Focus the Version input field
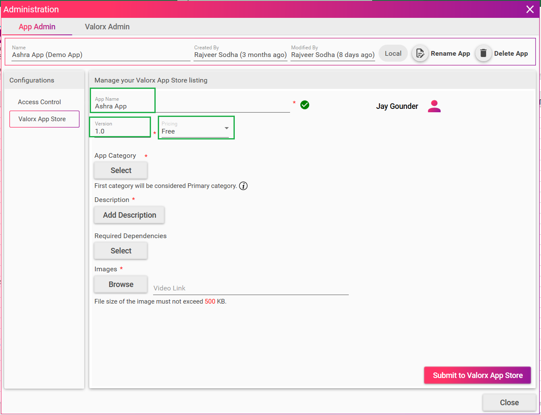Image resolution: width=541 pixels, height=415 pixels. point(122,128)
